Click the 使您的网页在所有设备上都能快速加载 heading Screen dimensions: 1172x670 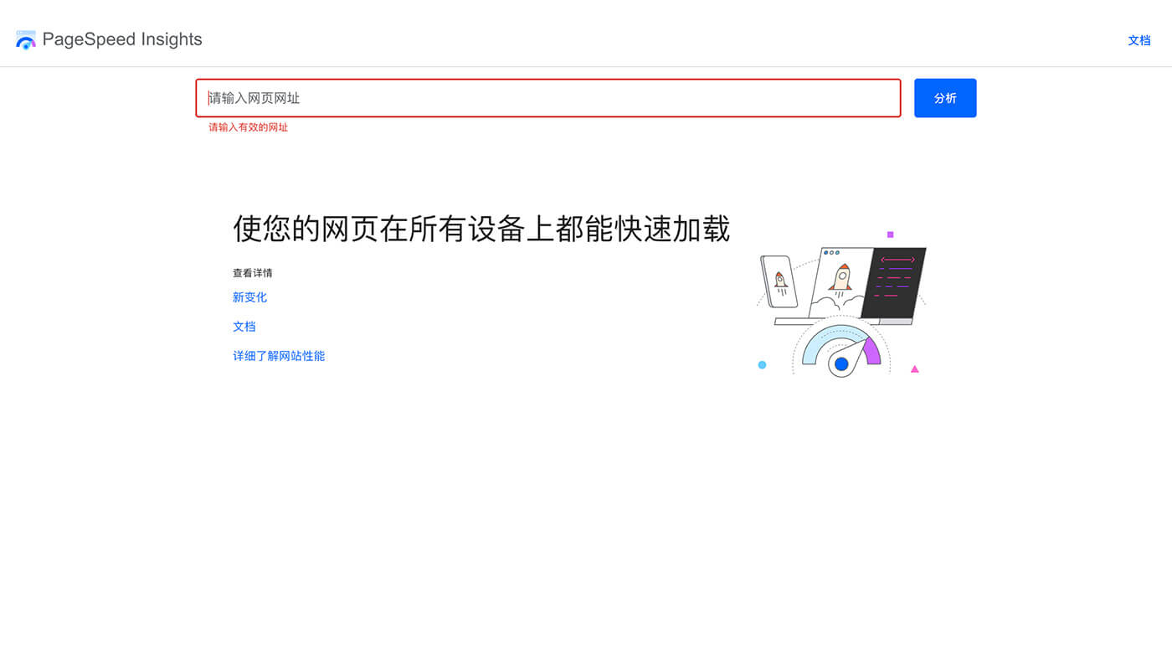[481, 228]
